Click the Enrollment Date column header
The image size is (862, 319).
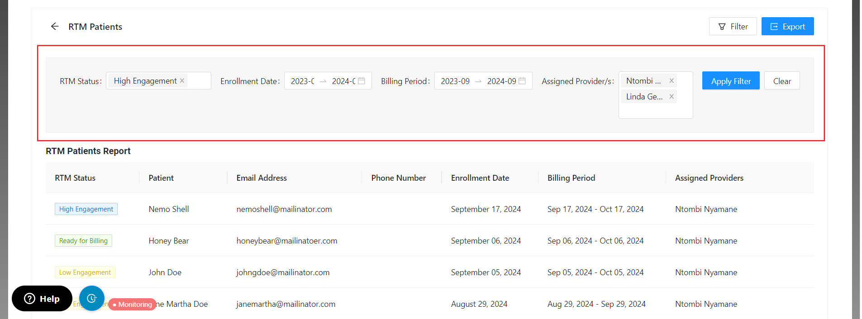click(x=480, y=178)
